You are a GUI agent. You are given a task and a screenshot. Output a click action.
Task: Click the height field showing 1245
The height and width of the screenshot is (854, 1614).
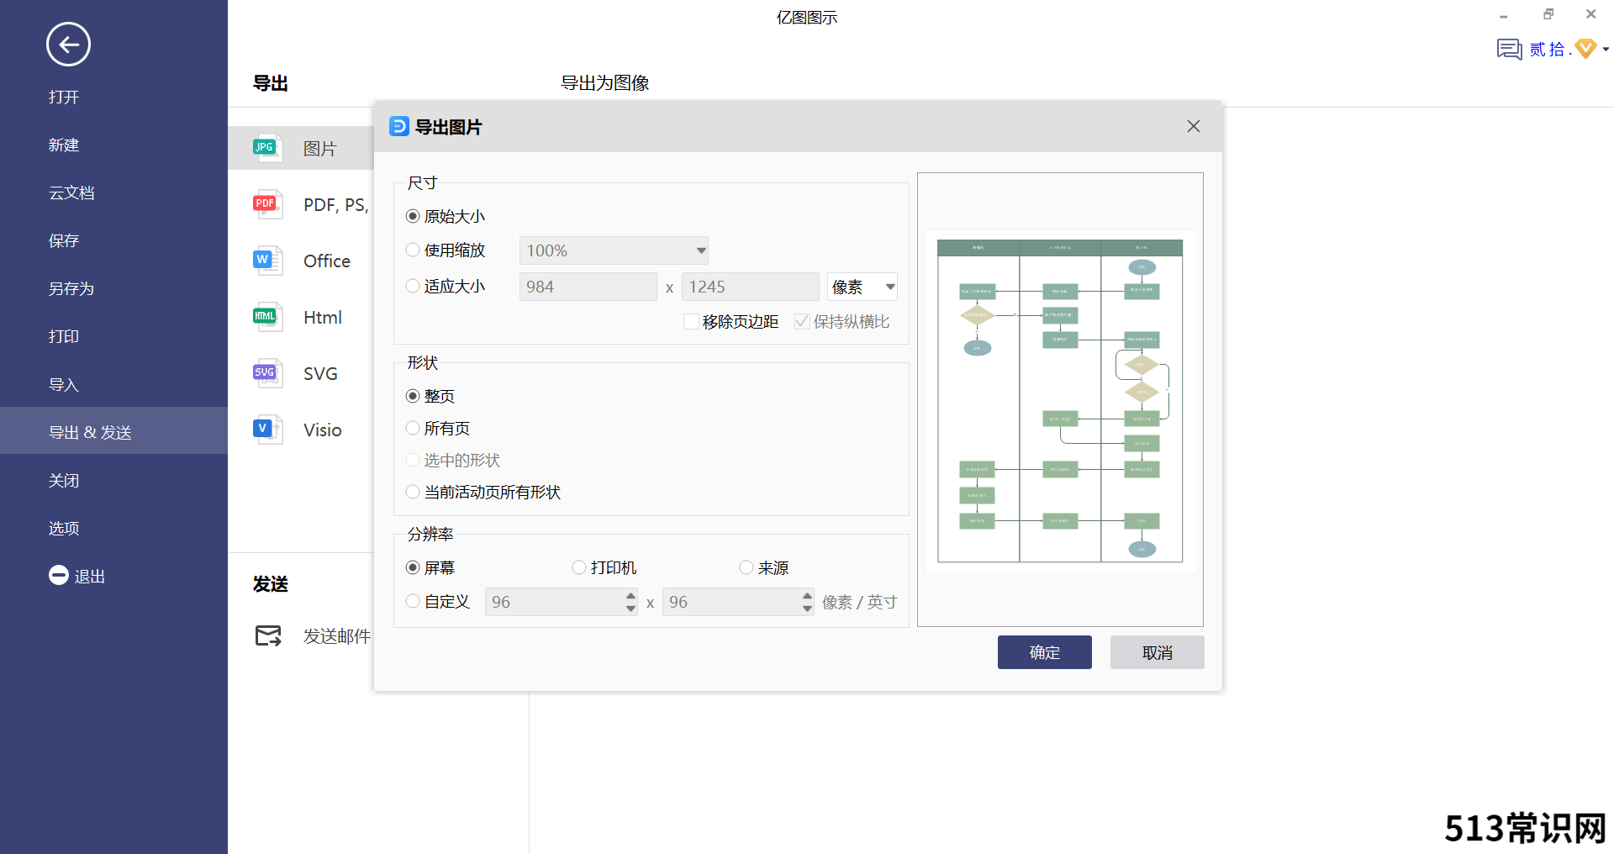coord(751,287)
